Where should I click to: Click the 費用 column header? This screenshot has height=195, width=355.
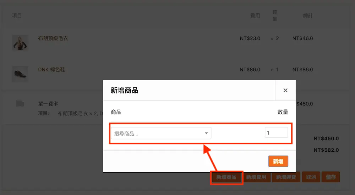(255, 16)
